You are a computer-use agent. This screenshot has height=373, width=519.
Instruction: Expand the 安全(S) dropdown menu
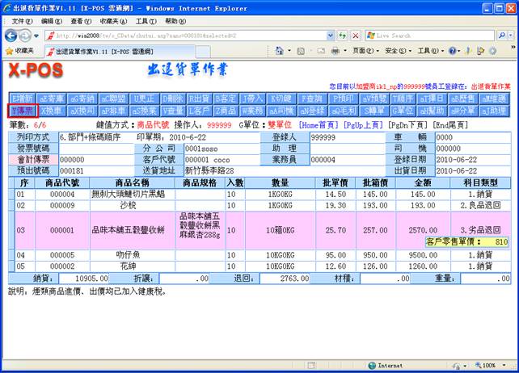(x=398, y=50)
